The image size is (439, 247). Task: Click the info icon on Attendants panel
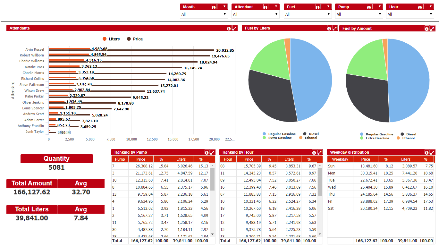pyautogui.click(x=229, y=28)
